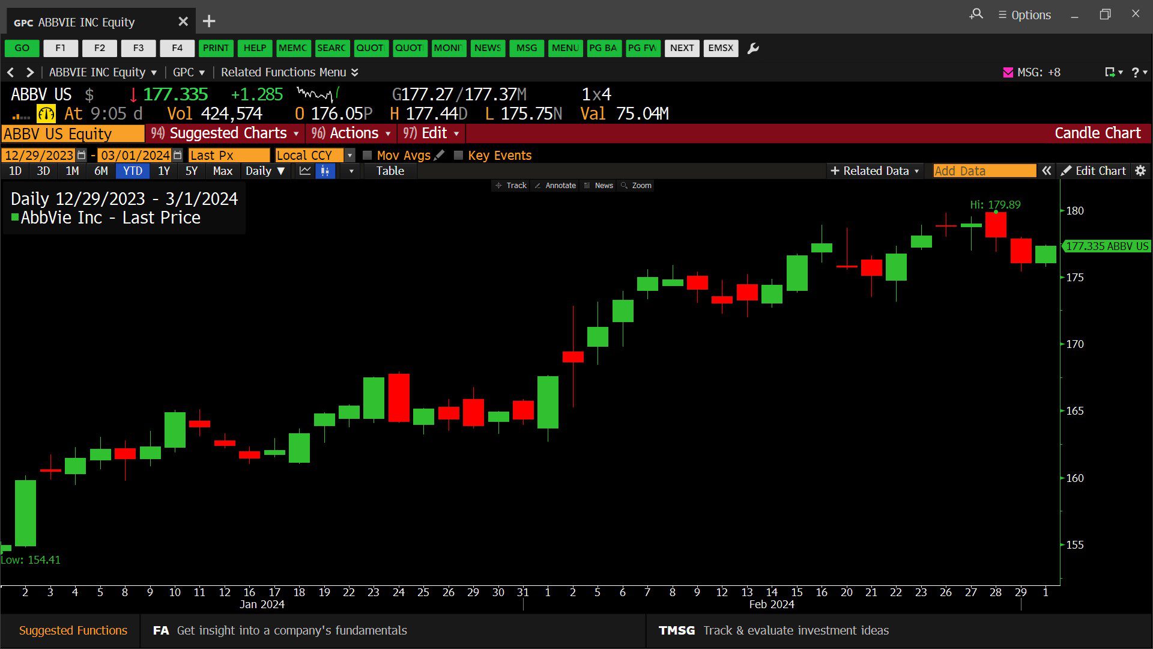Click the signal bars icon
1153x649 pixels.
click(x=21, y=116)
